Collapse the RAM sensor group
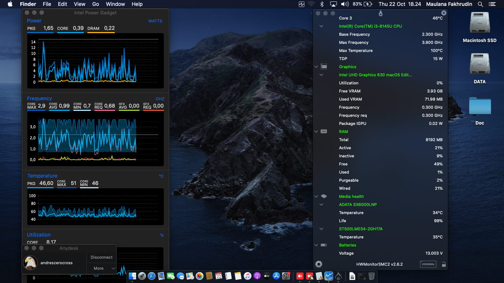Screen dimensions: 504x283 coord(316,132)
